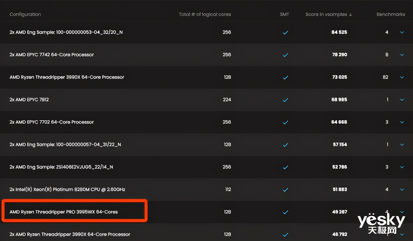Open AMD Ryzen Threadripper PRO 3995WX entry
Screen dimensions: 413x241
64,212
